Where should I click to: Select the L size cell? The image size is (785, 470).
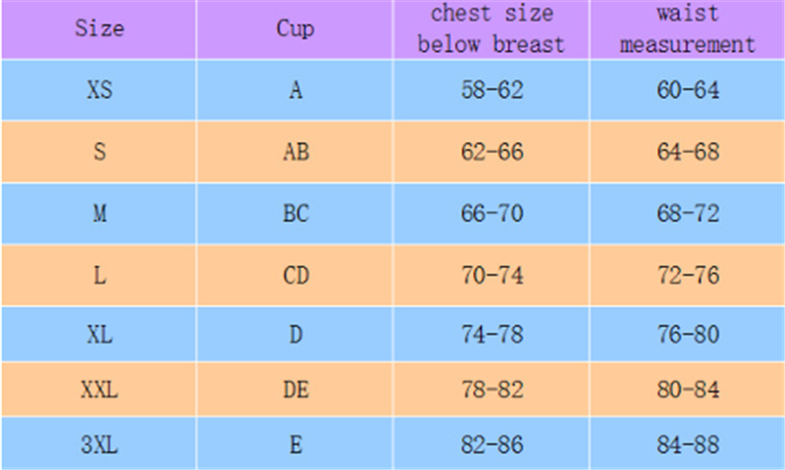tap(99, 276)
